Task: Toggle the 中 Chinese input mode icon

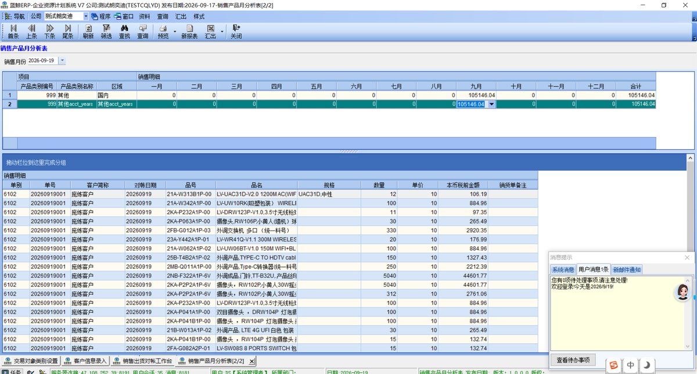Action: tap(631, 365)
